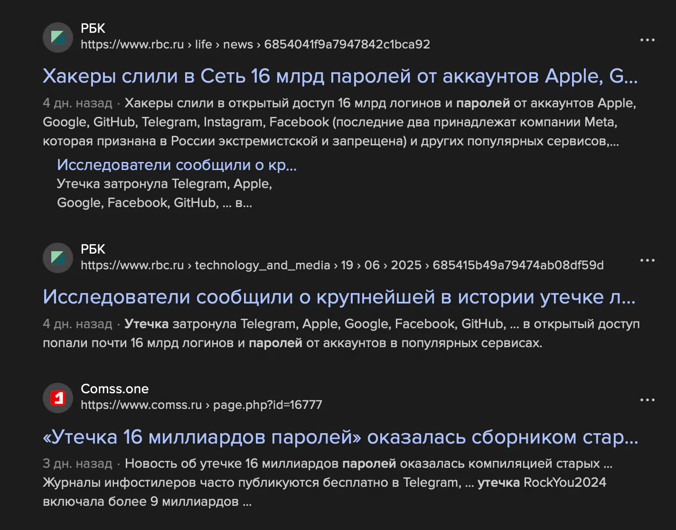
Task: Click the snippet mentioning RockYou2024 leak
Action: point(328,483)
